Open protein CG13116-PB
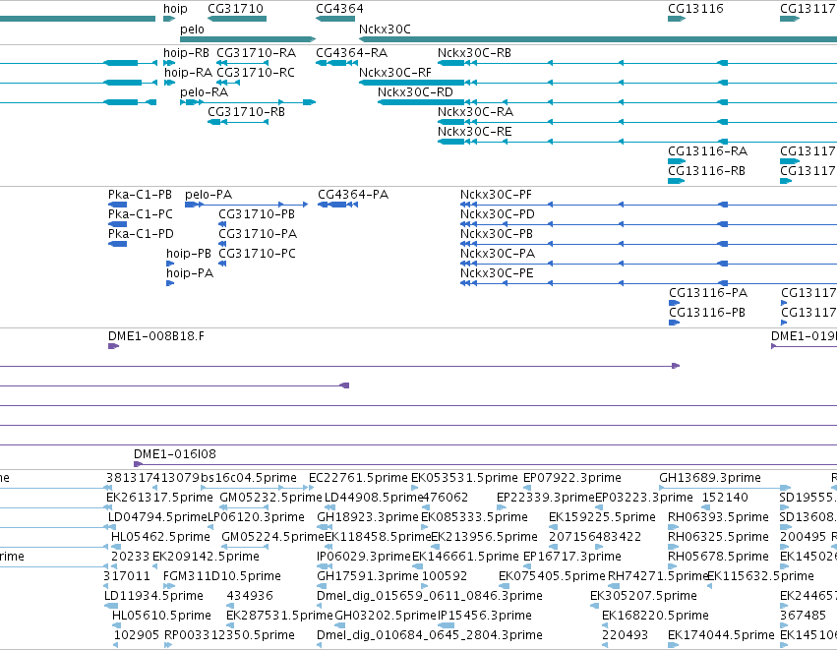The image size is (837, 650). tap(707, 313)
